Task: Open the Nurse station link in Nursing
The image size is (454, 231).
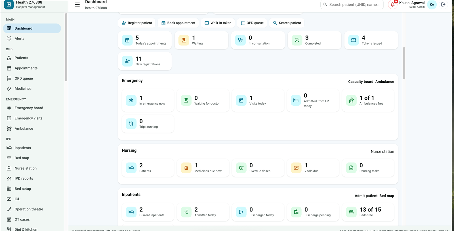Action: [x=382, y=151]
